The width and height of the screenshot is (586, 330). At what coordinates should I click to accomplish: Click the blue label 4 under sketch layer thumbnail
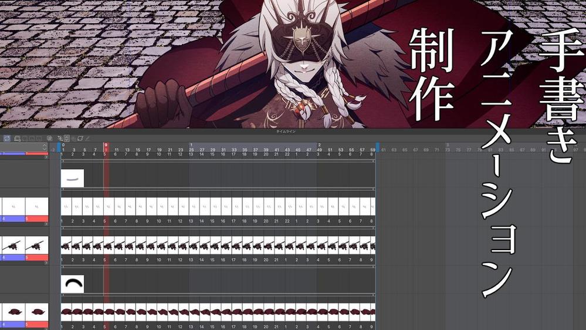pos(13,219)
